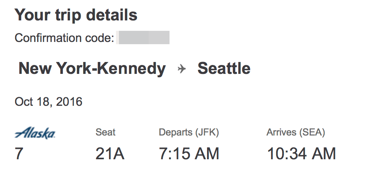Select the Seattle destination name

tap(224, 69)
